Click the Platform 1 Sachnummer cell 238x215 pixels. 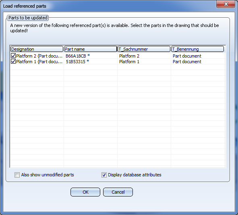[x=129, y=62]
